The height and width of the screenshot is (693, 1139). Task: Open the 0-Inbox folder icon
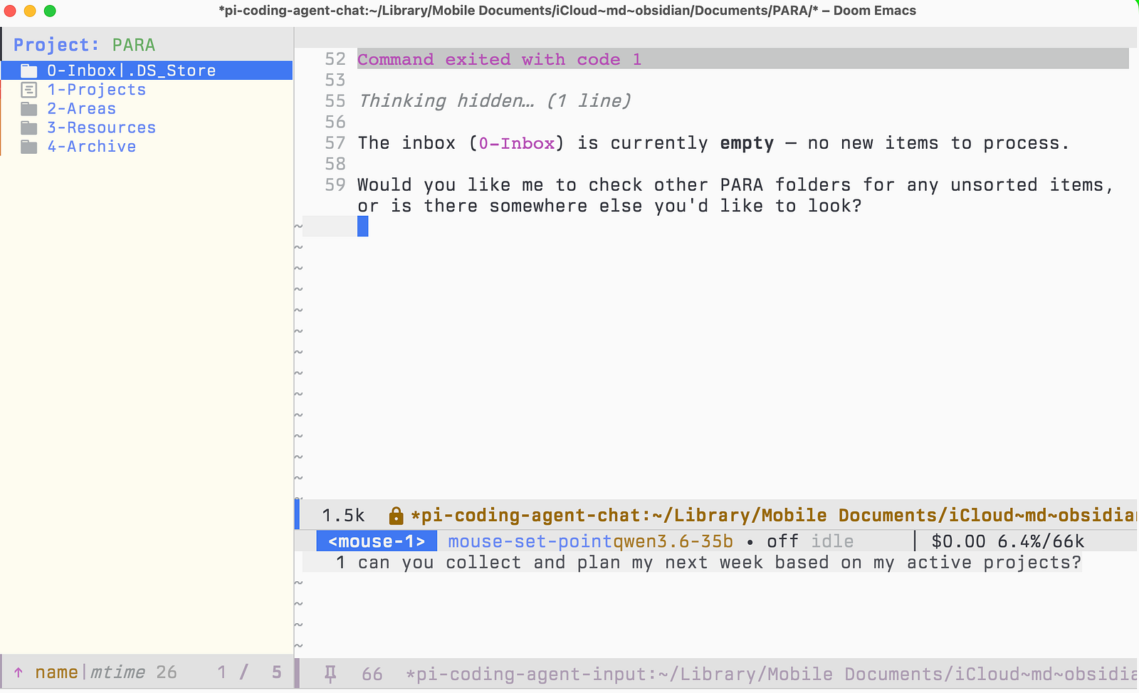tap(29, 71)
